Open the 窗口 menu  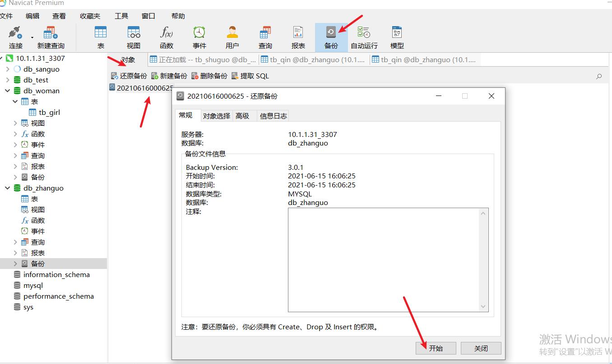pos(148,16)
